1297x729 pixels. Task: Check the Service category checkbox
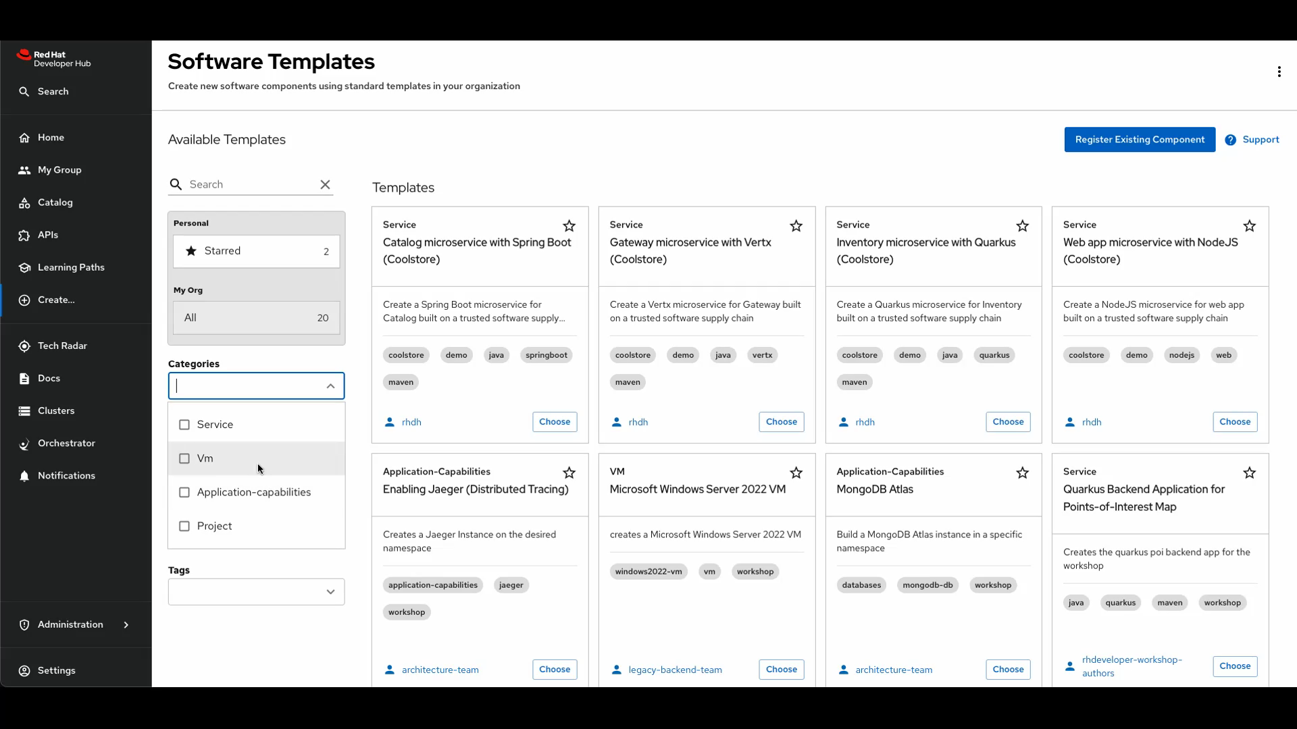tap(184, 425)
